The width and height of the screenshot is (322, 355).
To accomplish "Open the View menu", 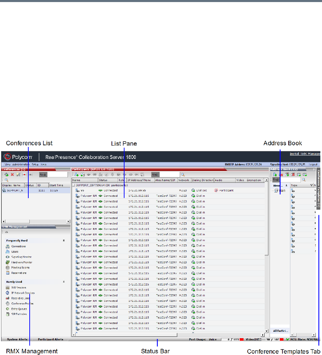I will pyautogui.click(x=8, y=165).
